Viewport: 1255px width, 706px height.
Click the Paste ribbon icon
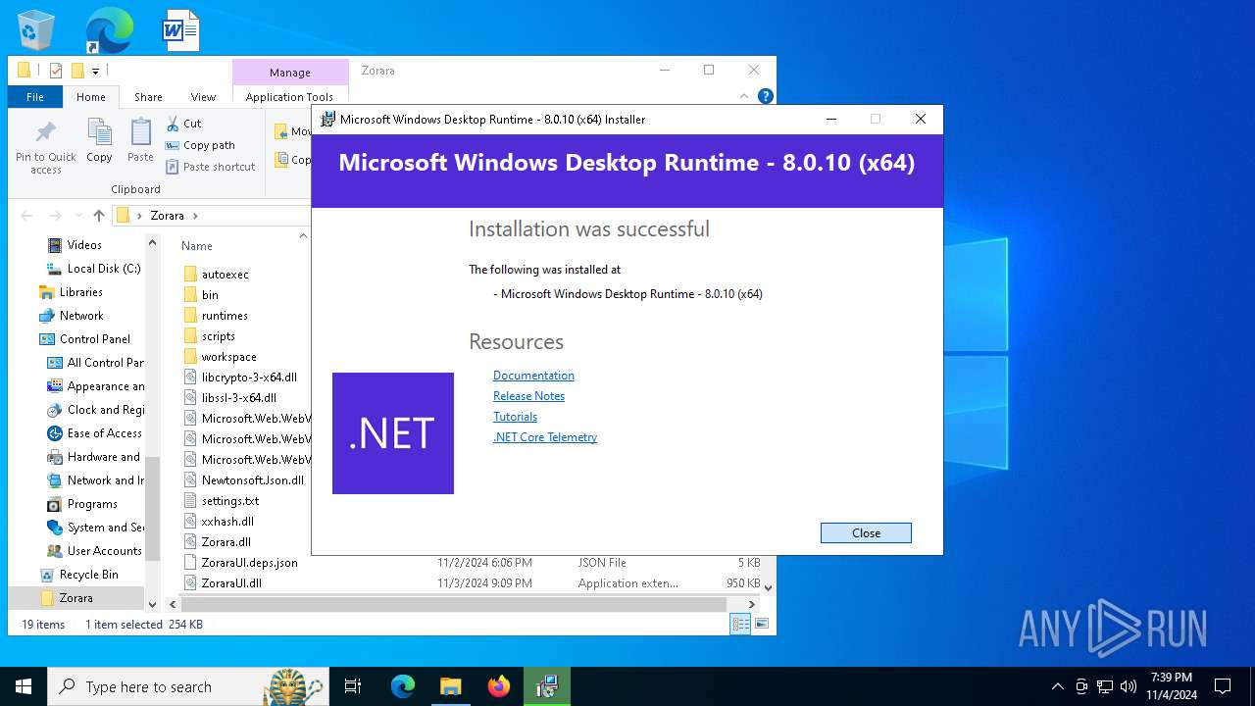140,140
